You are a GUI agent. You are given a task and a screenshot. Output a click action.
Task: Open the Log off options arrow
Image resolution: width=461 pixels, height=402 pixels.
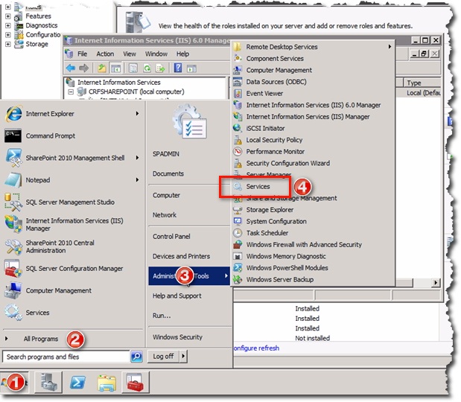[x=183, y=357]
